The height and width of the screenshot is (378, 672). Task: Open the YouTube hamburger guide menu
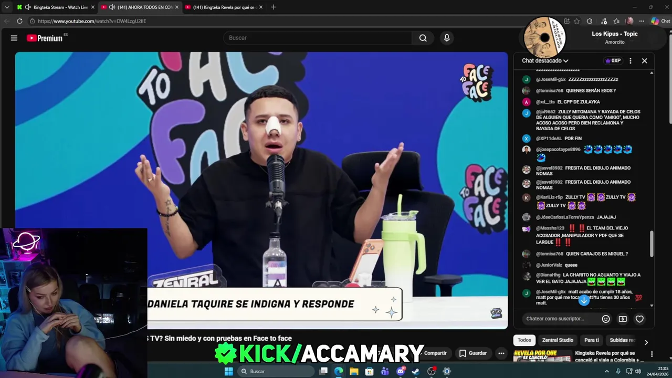point(14,38)
